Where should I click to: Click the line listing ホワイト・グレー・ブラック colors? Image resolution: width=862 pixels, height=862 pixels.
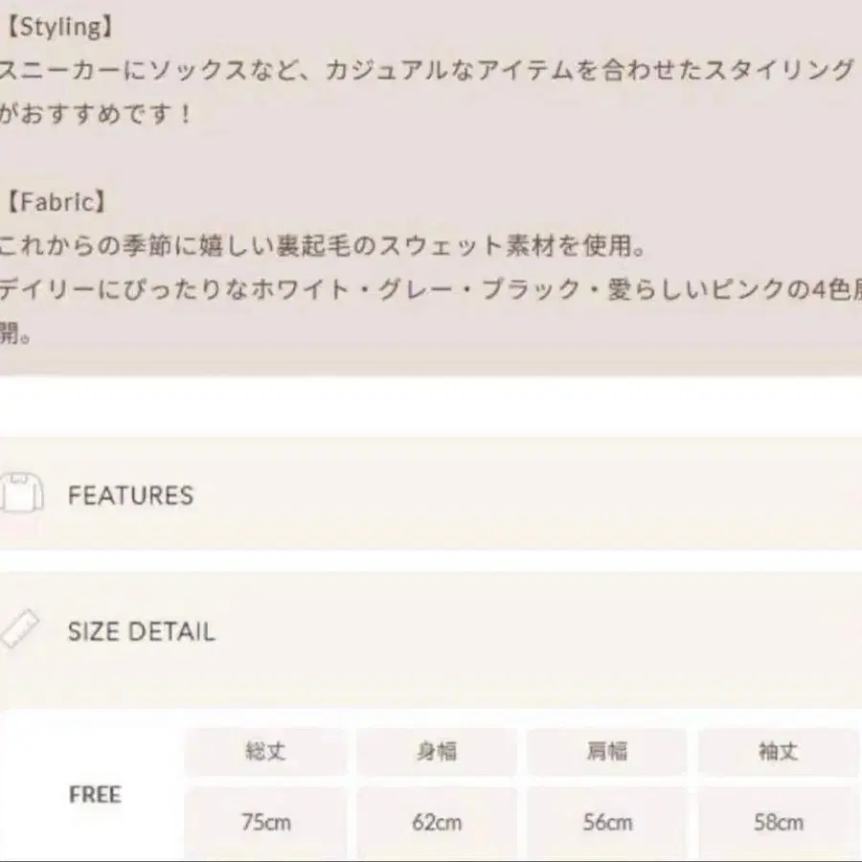point(426,290)
